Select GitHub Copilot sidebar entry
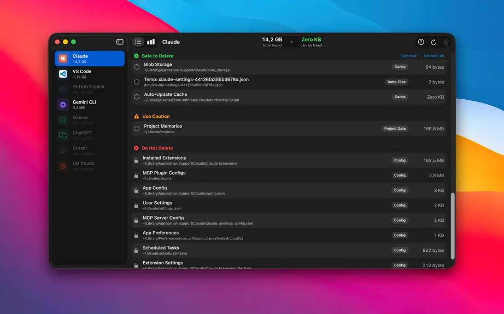 pyautogui.click(x=89, y=89)
